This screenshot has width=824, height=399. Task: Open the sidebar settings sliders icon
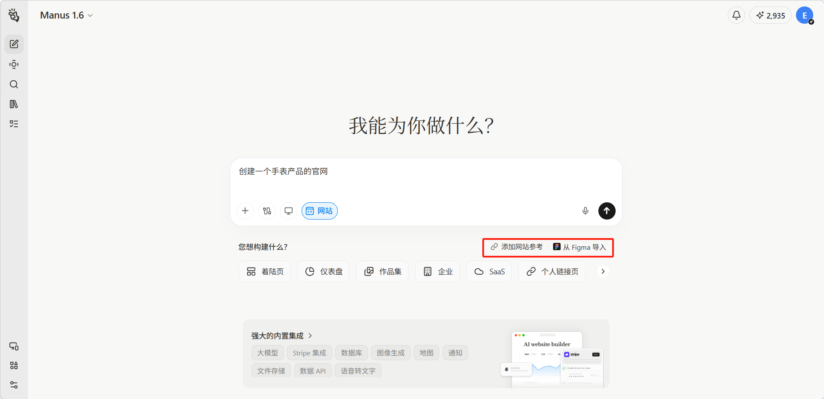(x=14, y=385)
